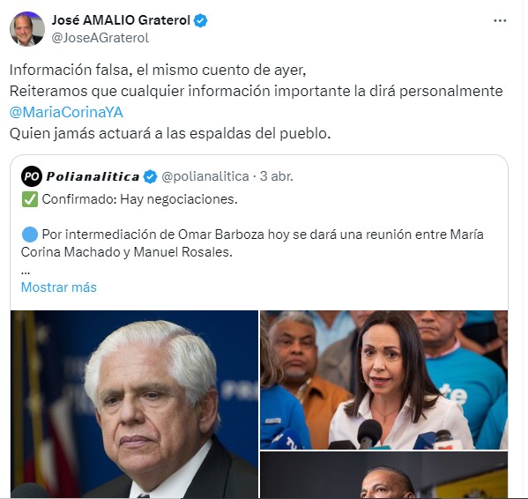Screen dimensions: 528x499
Task: Click the green checkmark emoji before Confirmado
Action: tap(30, 199)
